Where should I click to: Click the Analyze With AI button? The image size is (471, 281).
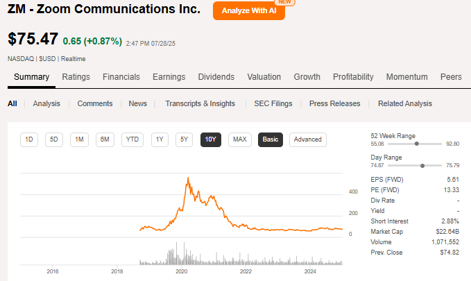point(249,11)
